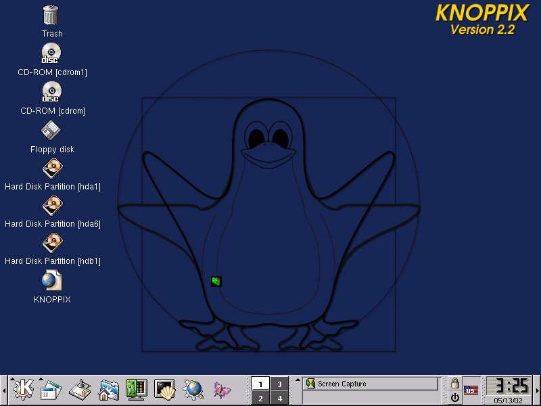Launch the Konqueror globe browser icon
The width and height of the screenshot is (541, 406).
193,390
